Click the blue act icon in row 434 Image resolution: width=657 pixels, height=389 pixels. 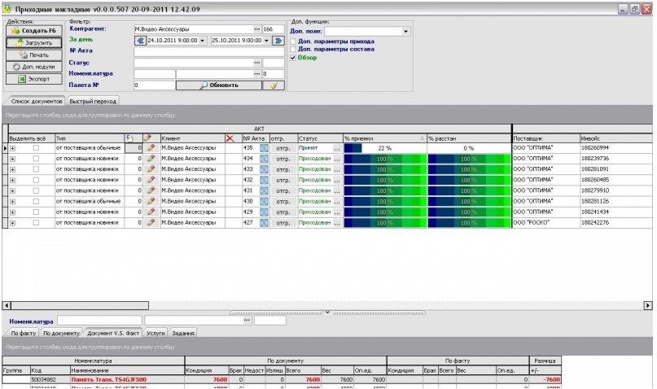(264, 159)
